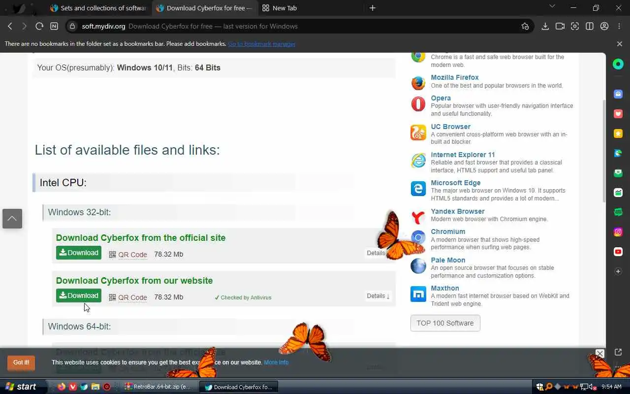
Task: Open the Yandex Browser text link
Action: coord(458,211)
